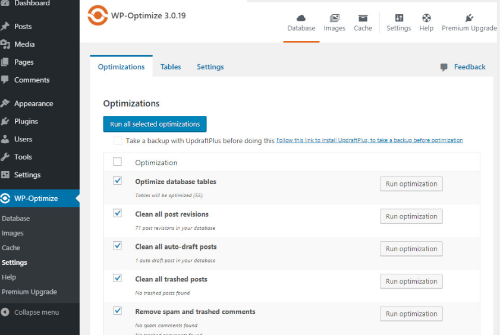
Task: Click Run all selected optimizations button
Action: pyautogui.click(x=155, y=124)
